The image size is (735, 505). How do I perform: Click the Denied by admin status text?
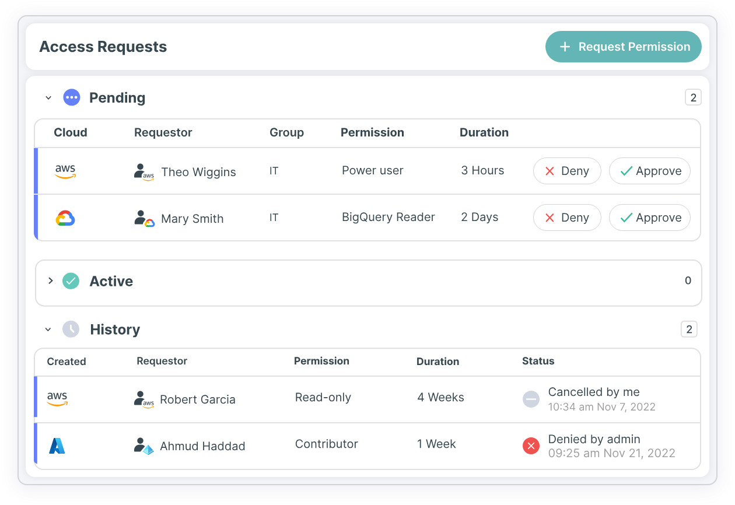coord(594,439)
